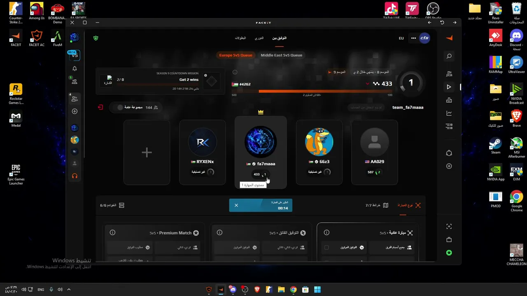Select the 5v5 Premium Match card
This screenshot has height=296, width=527.
point(155,242)
